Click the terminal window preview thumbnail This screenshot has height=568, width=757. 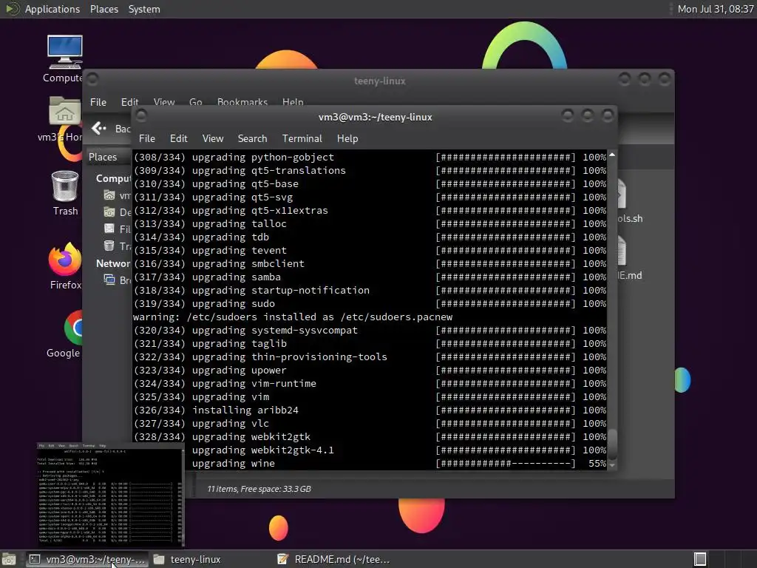pyautogui.click(x=111, y=495)
